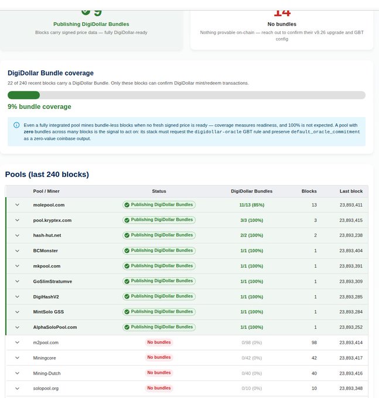Click the green check icon in BCMonster status badge
Viewport: 379px width, 398px height.
127,251
